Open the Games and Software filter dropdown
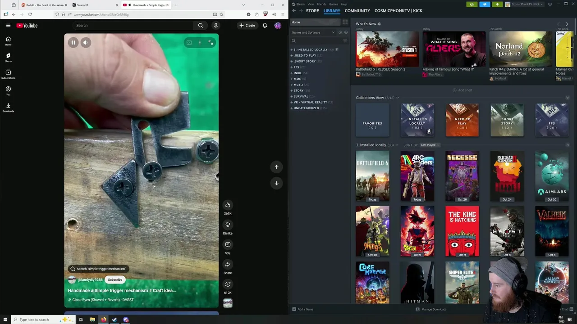This screenshot has height=324, width=577. 313,32
